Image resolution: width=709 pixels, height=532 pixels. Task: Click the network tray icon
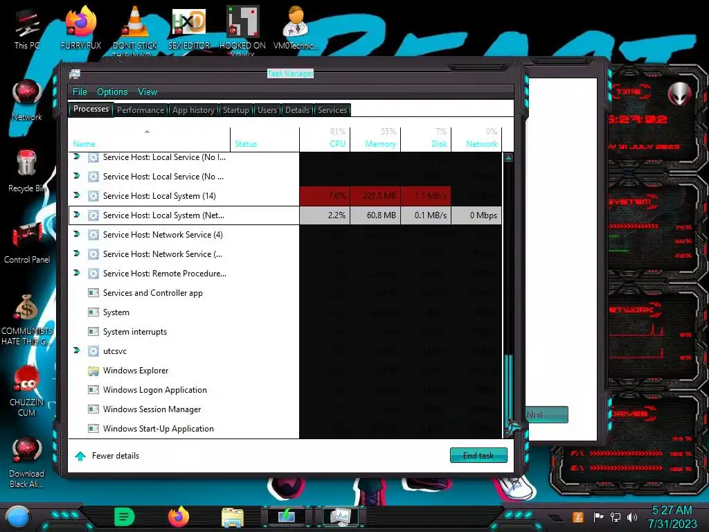click(615, 517)
